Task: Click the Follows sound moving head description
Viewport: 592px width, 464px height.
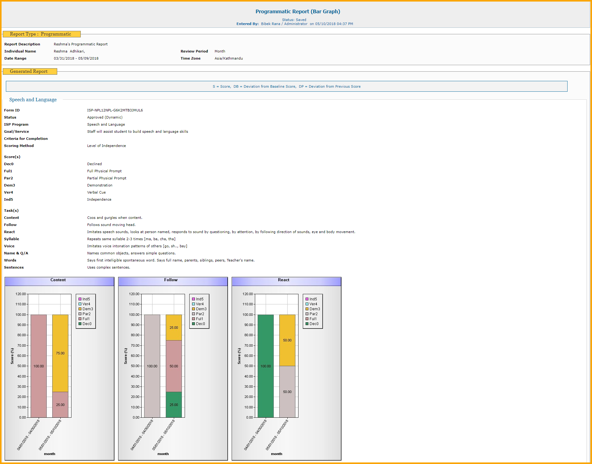Action: tap(111, 225)
